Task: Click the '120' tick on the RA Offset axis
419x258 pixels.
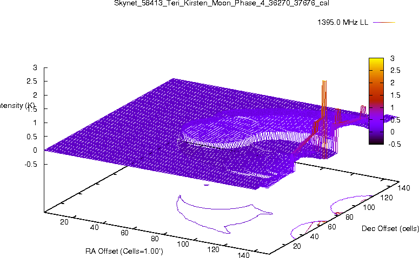Action: coord(213,249)
